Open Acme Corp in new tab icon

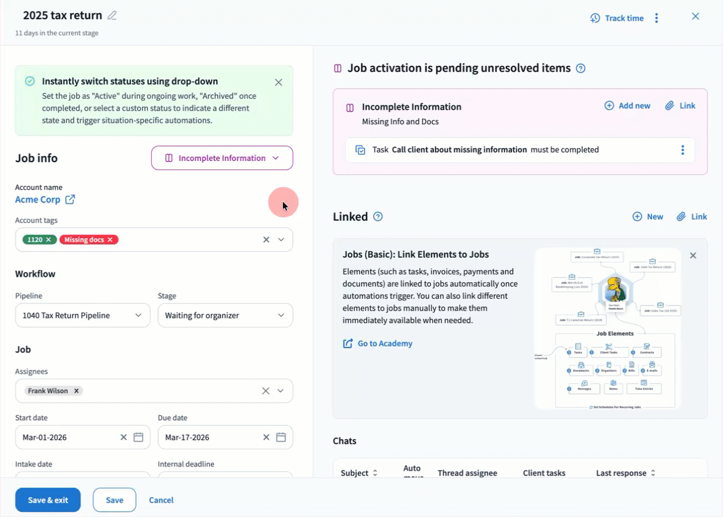(x=70, y=199)
